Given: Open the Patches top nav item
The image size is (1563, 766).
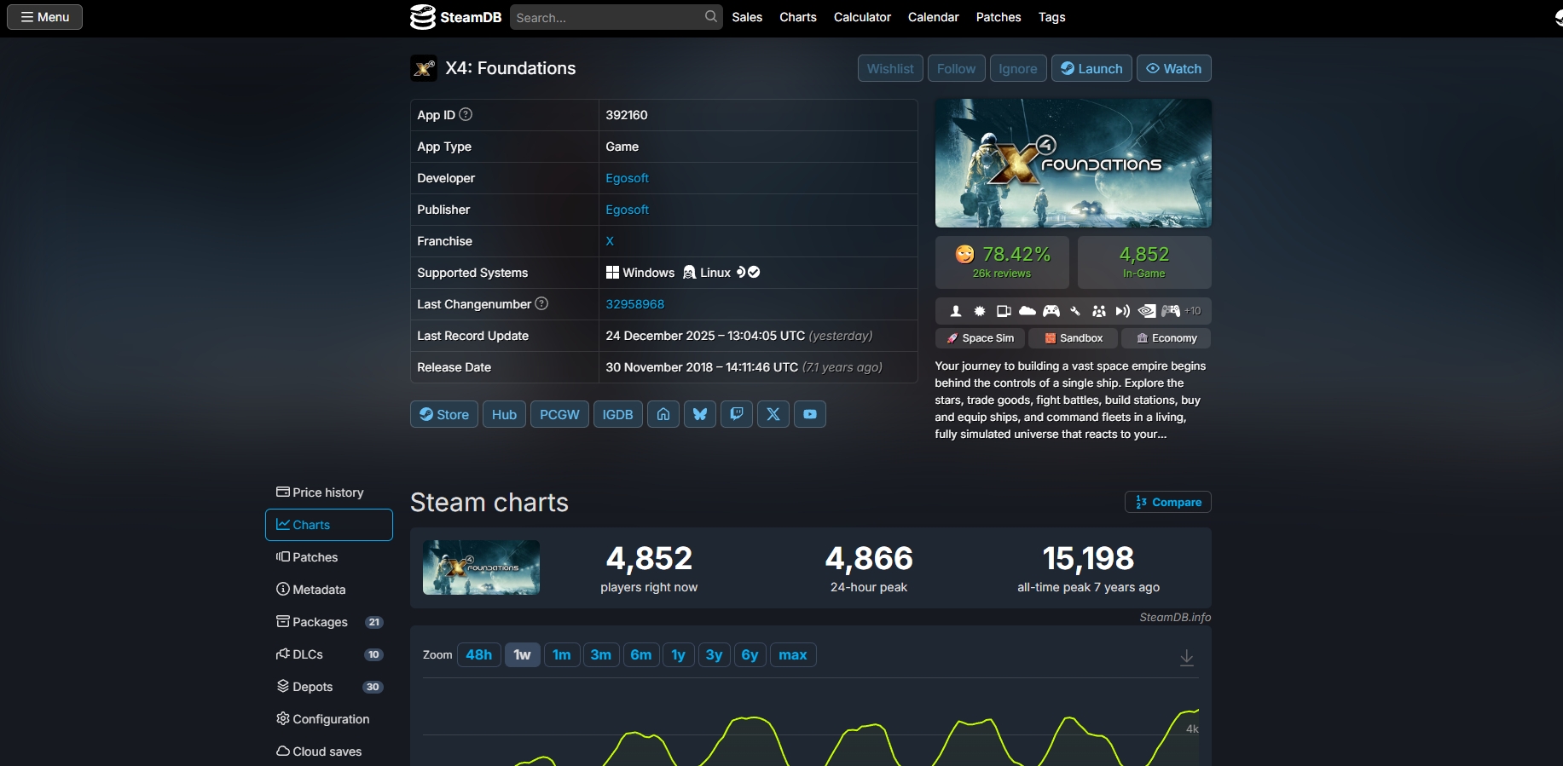Looking at the screenshot, I should (999, 17).
